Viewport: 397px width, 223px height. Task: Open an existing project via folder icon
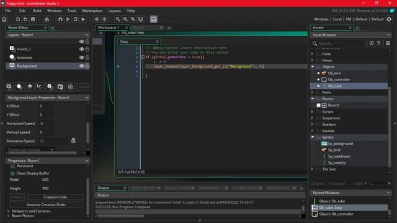tap(25, 19)
